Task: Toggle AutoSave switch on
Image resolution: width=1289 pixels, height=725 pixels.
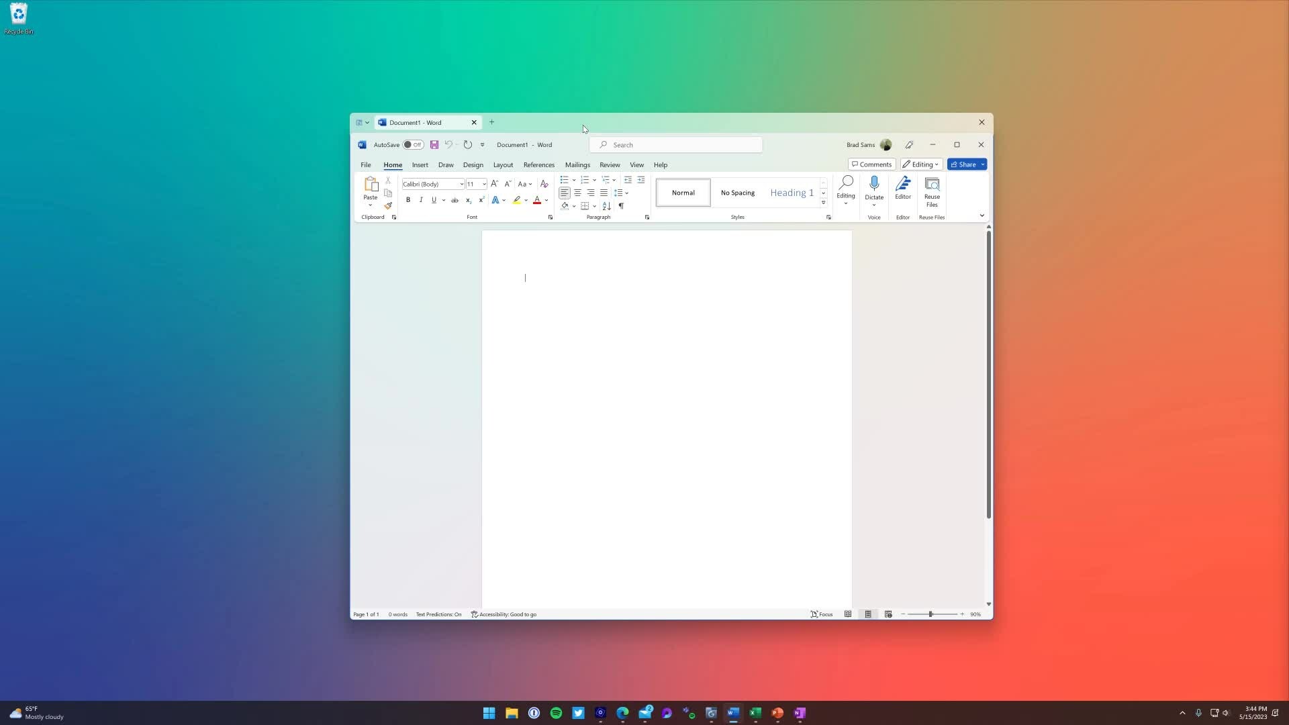Action: click(x=412, y=145)
